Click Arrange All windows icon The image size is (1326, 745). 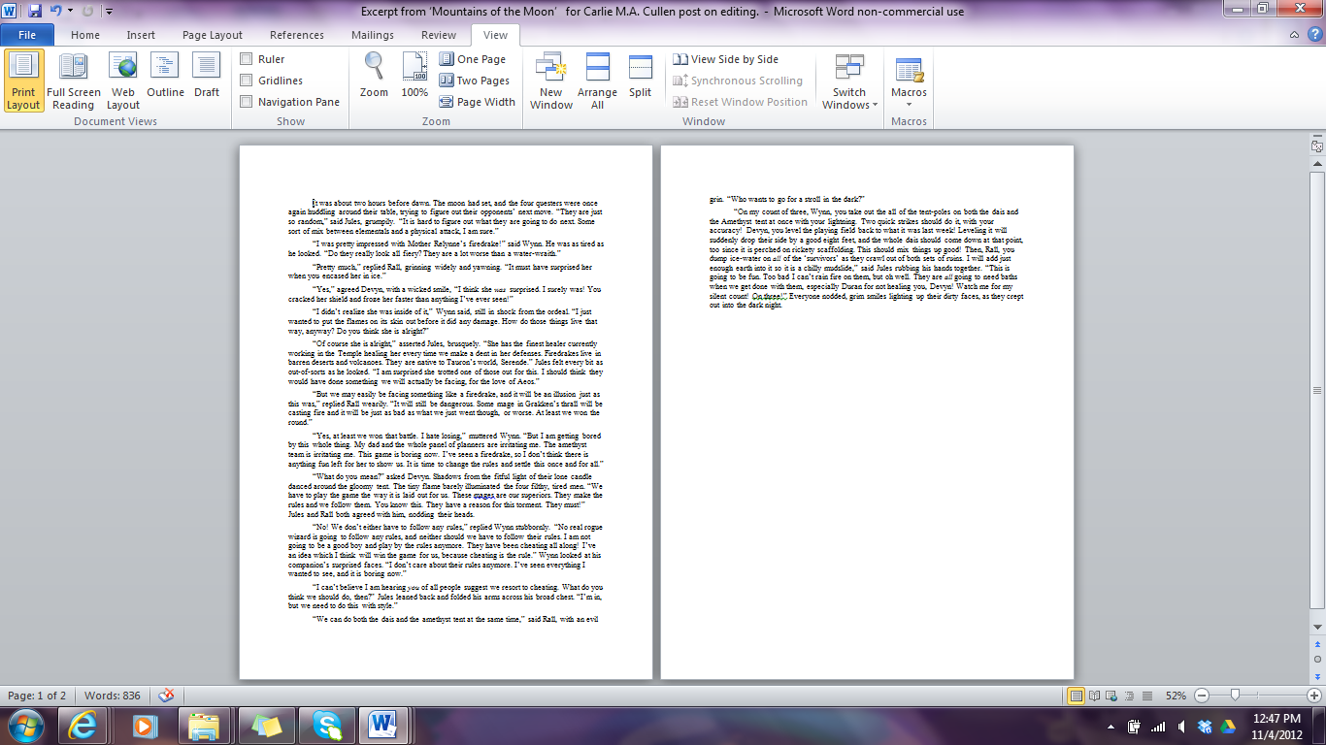point(597,81)
